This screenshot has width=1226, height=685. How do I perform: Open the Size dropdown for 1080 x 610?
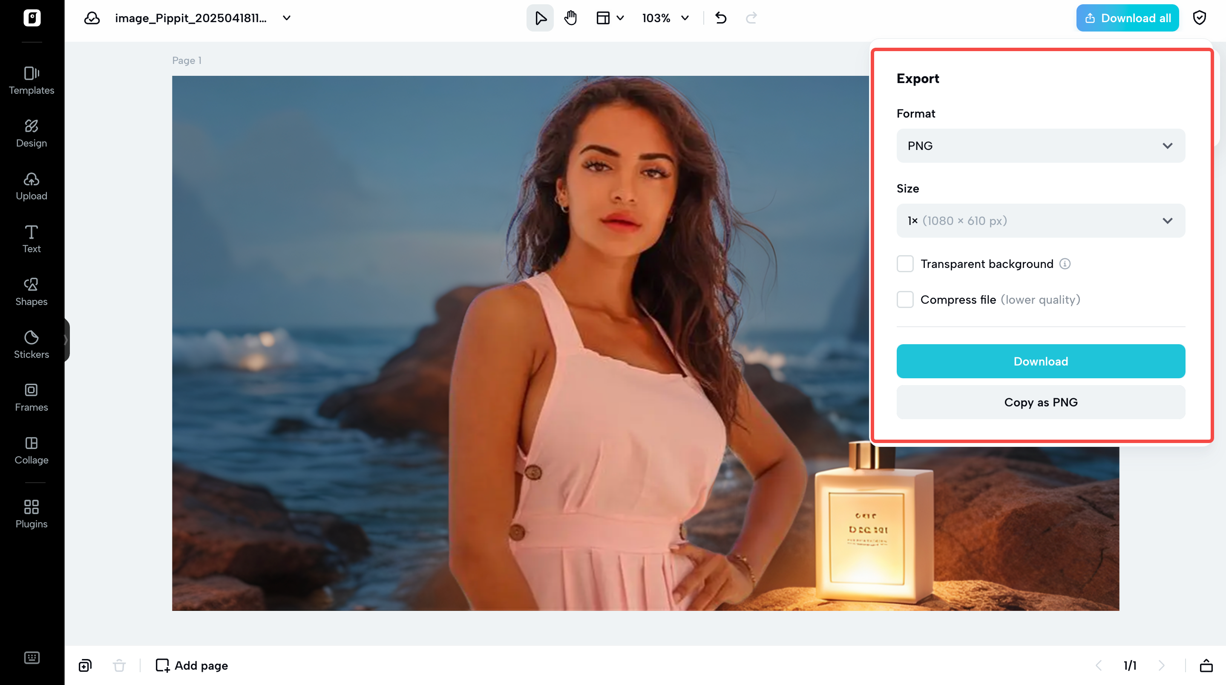point(1040,220)
